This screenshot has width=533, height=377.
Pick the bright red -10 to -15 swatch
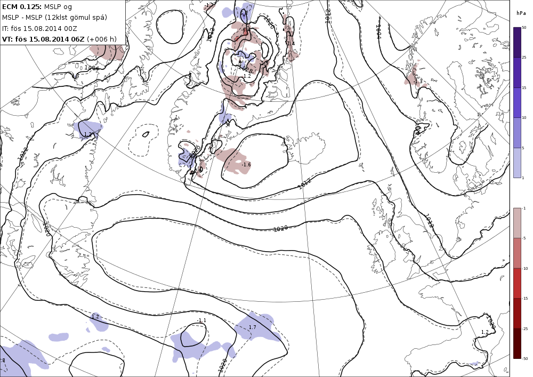click(x=516, y=283)
